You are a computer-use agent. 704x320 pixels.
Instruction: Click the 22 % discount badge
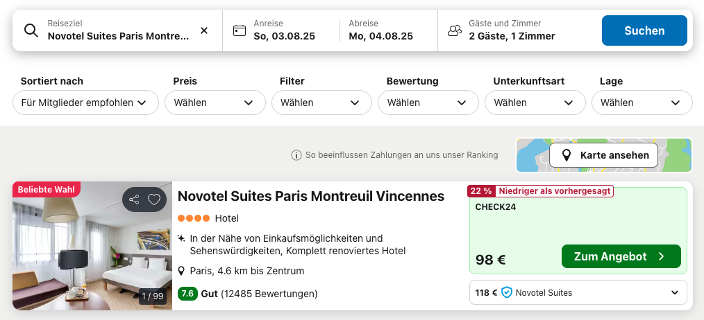481,191
